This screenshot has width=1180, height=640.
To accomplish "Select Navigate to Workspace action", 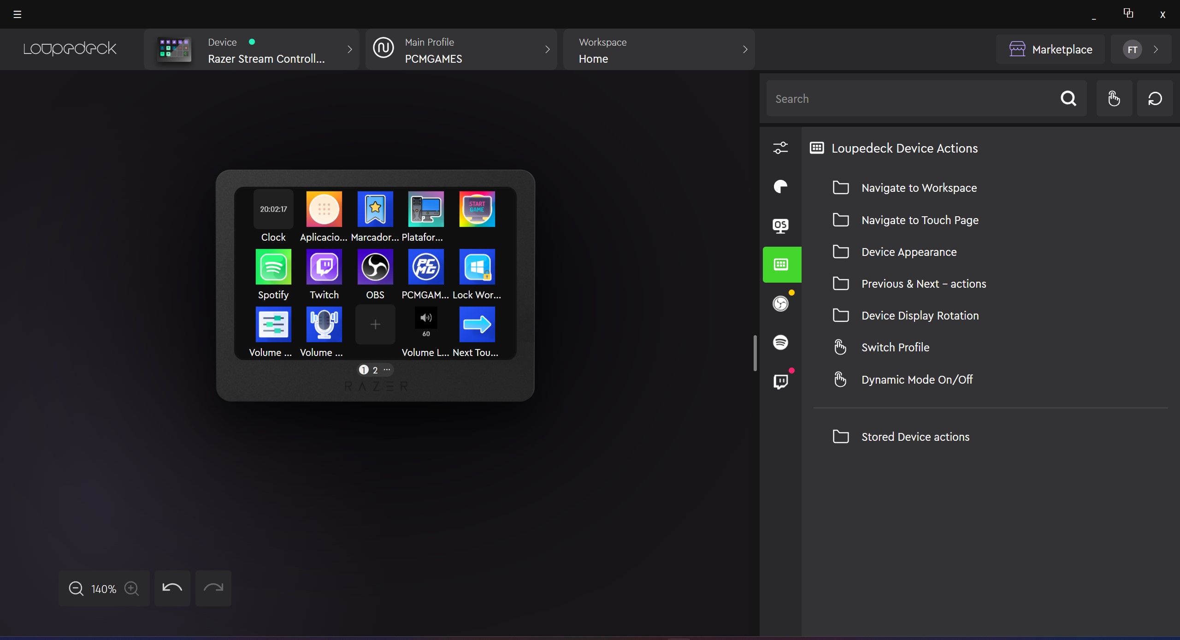I will tap(919, 188).
